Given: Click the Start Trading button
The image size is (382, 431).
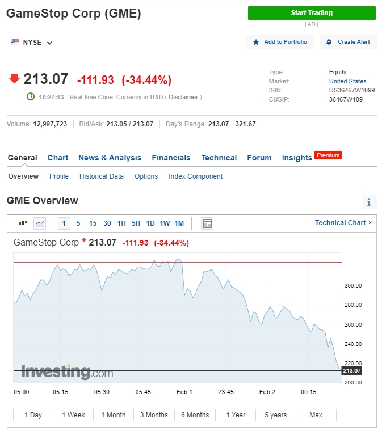Looking at the screenshot, I should tap(312, 13).
